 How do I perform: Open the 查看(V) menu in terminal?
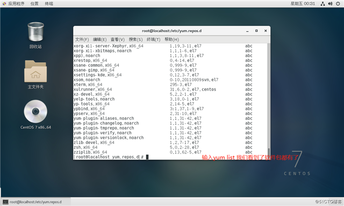[118, 40]
